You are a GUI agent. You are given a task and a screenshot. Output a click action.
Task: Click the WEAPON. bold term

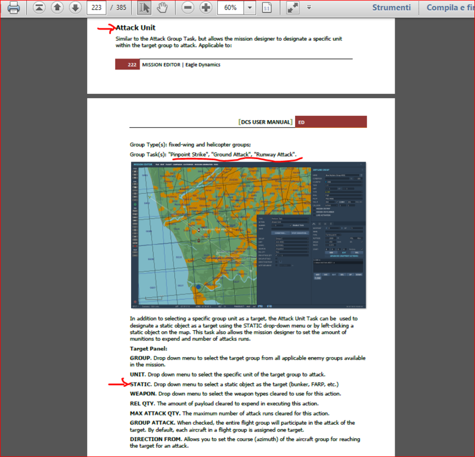tap(143, 394)
